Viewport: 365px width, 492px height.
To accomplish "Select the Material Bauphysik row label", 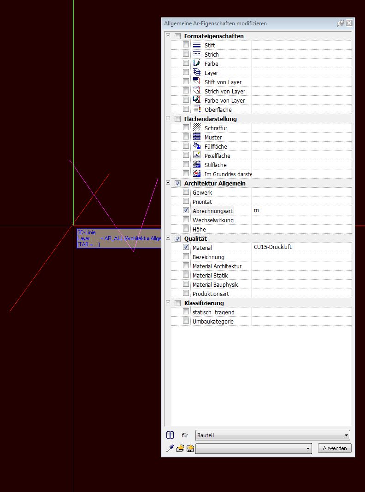I will [215, 284].
